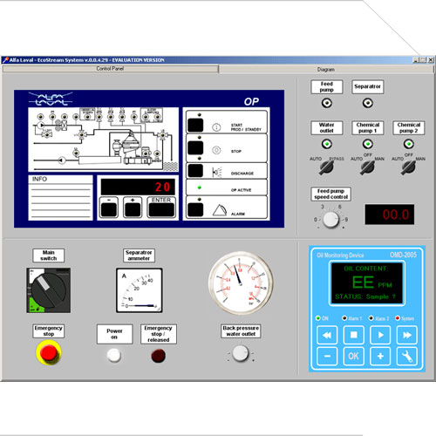Turn the Chemical pump 1 selector switch
Screen dimensions: 436x436
pyautogui.click(x=367, y=167)
